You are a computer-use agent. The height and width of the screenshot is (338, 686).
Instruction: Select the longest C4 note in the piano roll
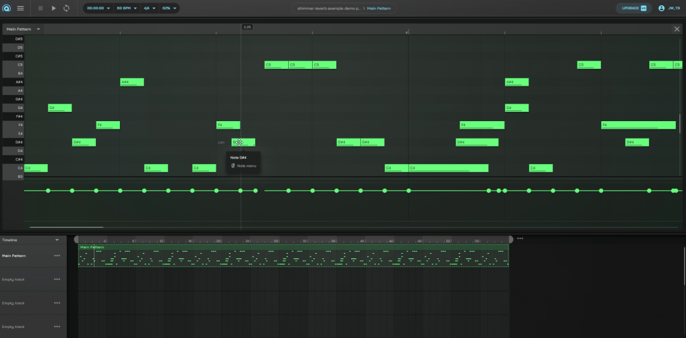448,168
